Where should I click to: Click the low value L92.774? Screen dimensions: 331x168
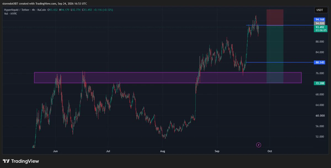tap(75, 10)
